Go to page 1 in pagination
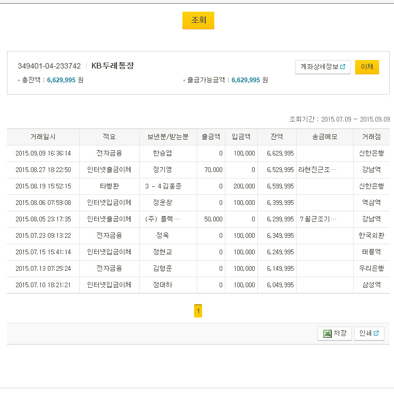394x395 pixels. [198, 311]
